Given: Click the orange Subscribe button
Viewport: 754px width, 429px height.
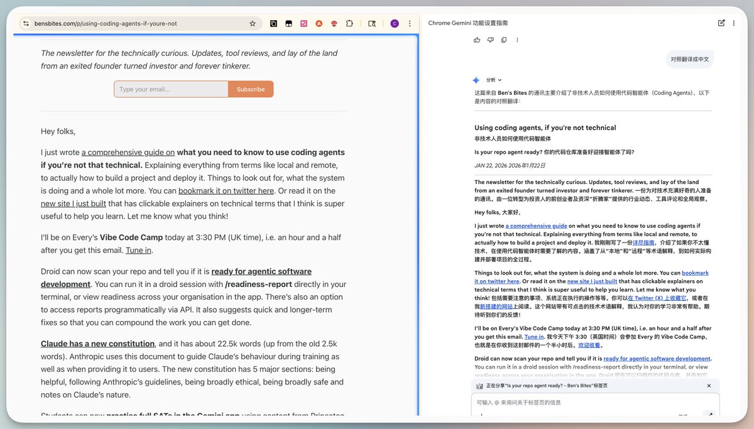Looking at the screenshot, I should click(x=251, y=89).
